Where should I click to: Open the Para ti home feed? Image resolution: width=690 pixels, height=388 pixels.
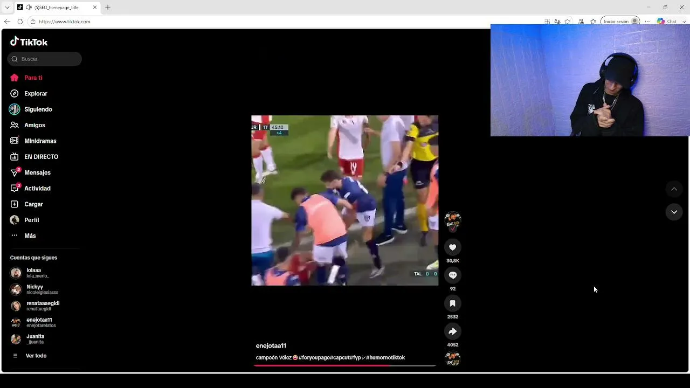26,78
